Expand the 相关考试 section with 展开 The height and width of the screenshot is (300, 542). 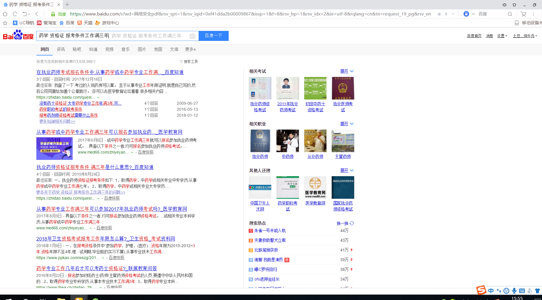[347, 71]
